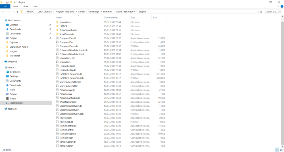Screen dimensions: 284x152
Task: Click the VocalDispatch folder icon
Action: (57, 34)
